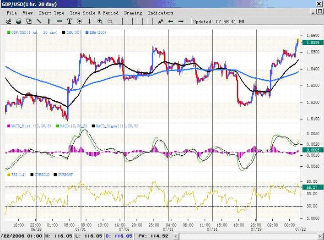Click the horizontal scrollbar track

point(248,236)
